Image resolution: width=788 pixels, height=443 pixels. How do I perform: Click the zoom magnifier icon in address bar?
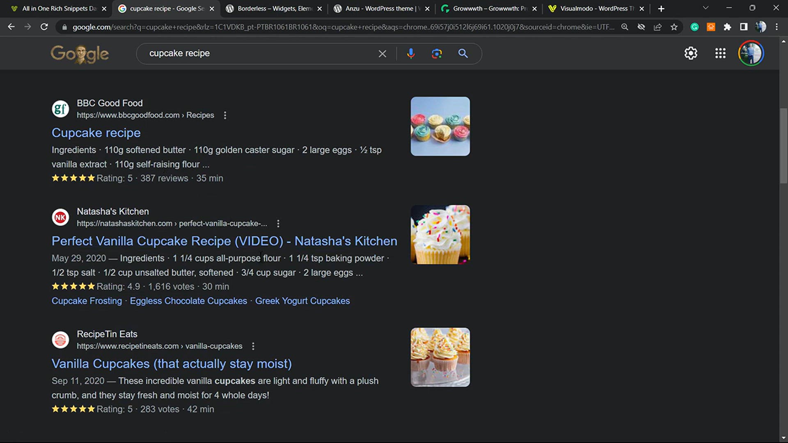625,27
